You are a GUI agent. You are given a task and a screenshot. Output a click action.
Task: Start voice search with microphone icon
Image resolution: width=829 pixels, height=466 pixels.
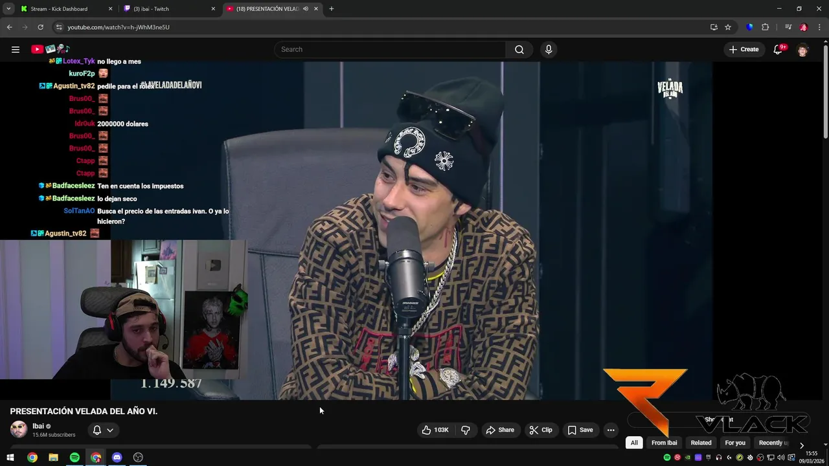pyautogui.click(x=549, y=49)
